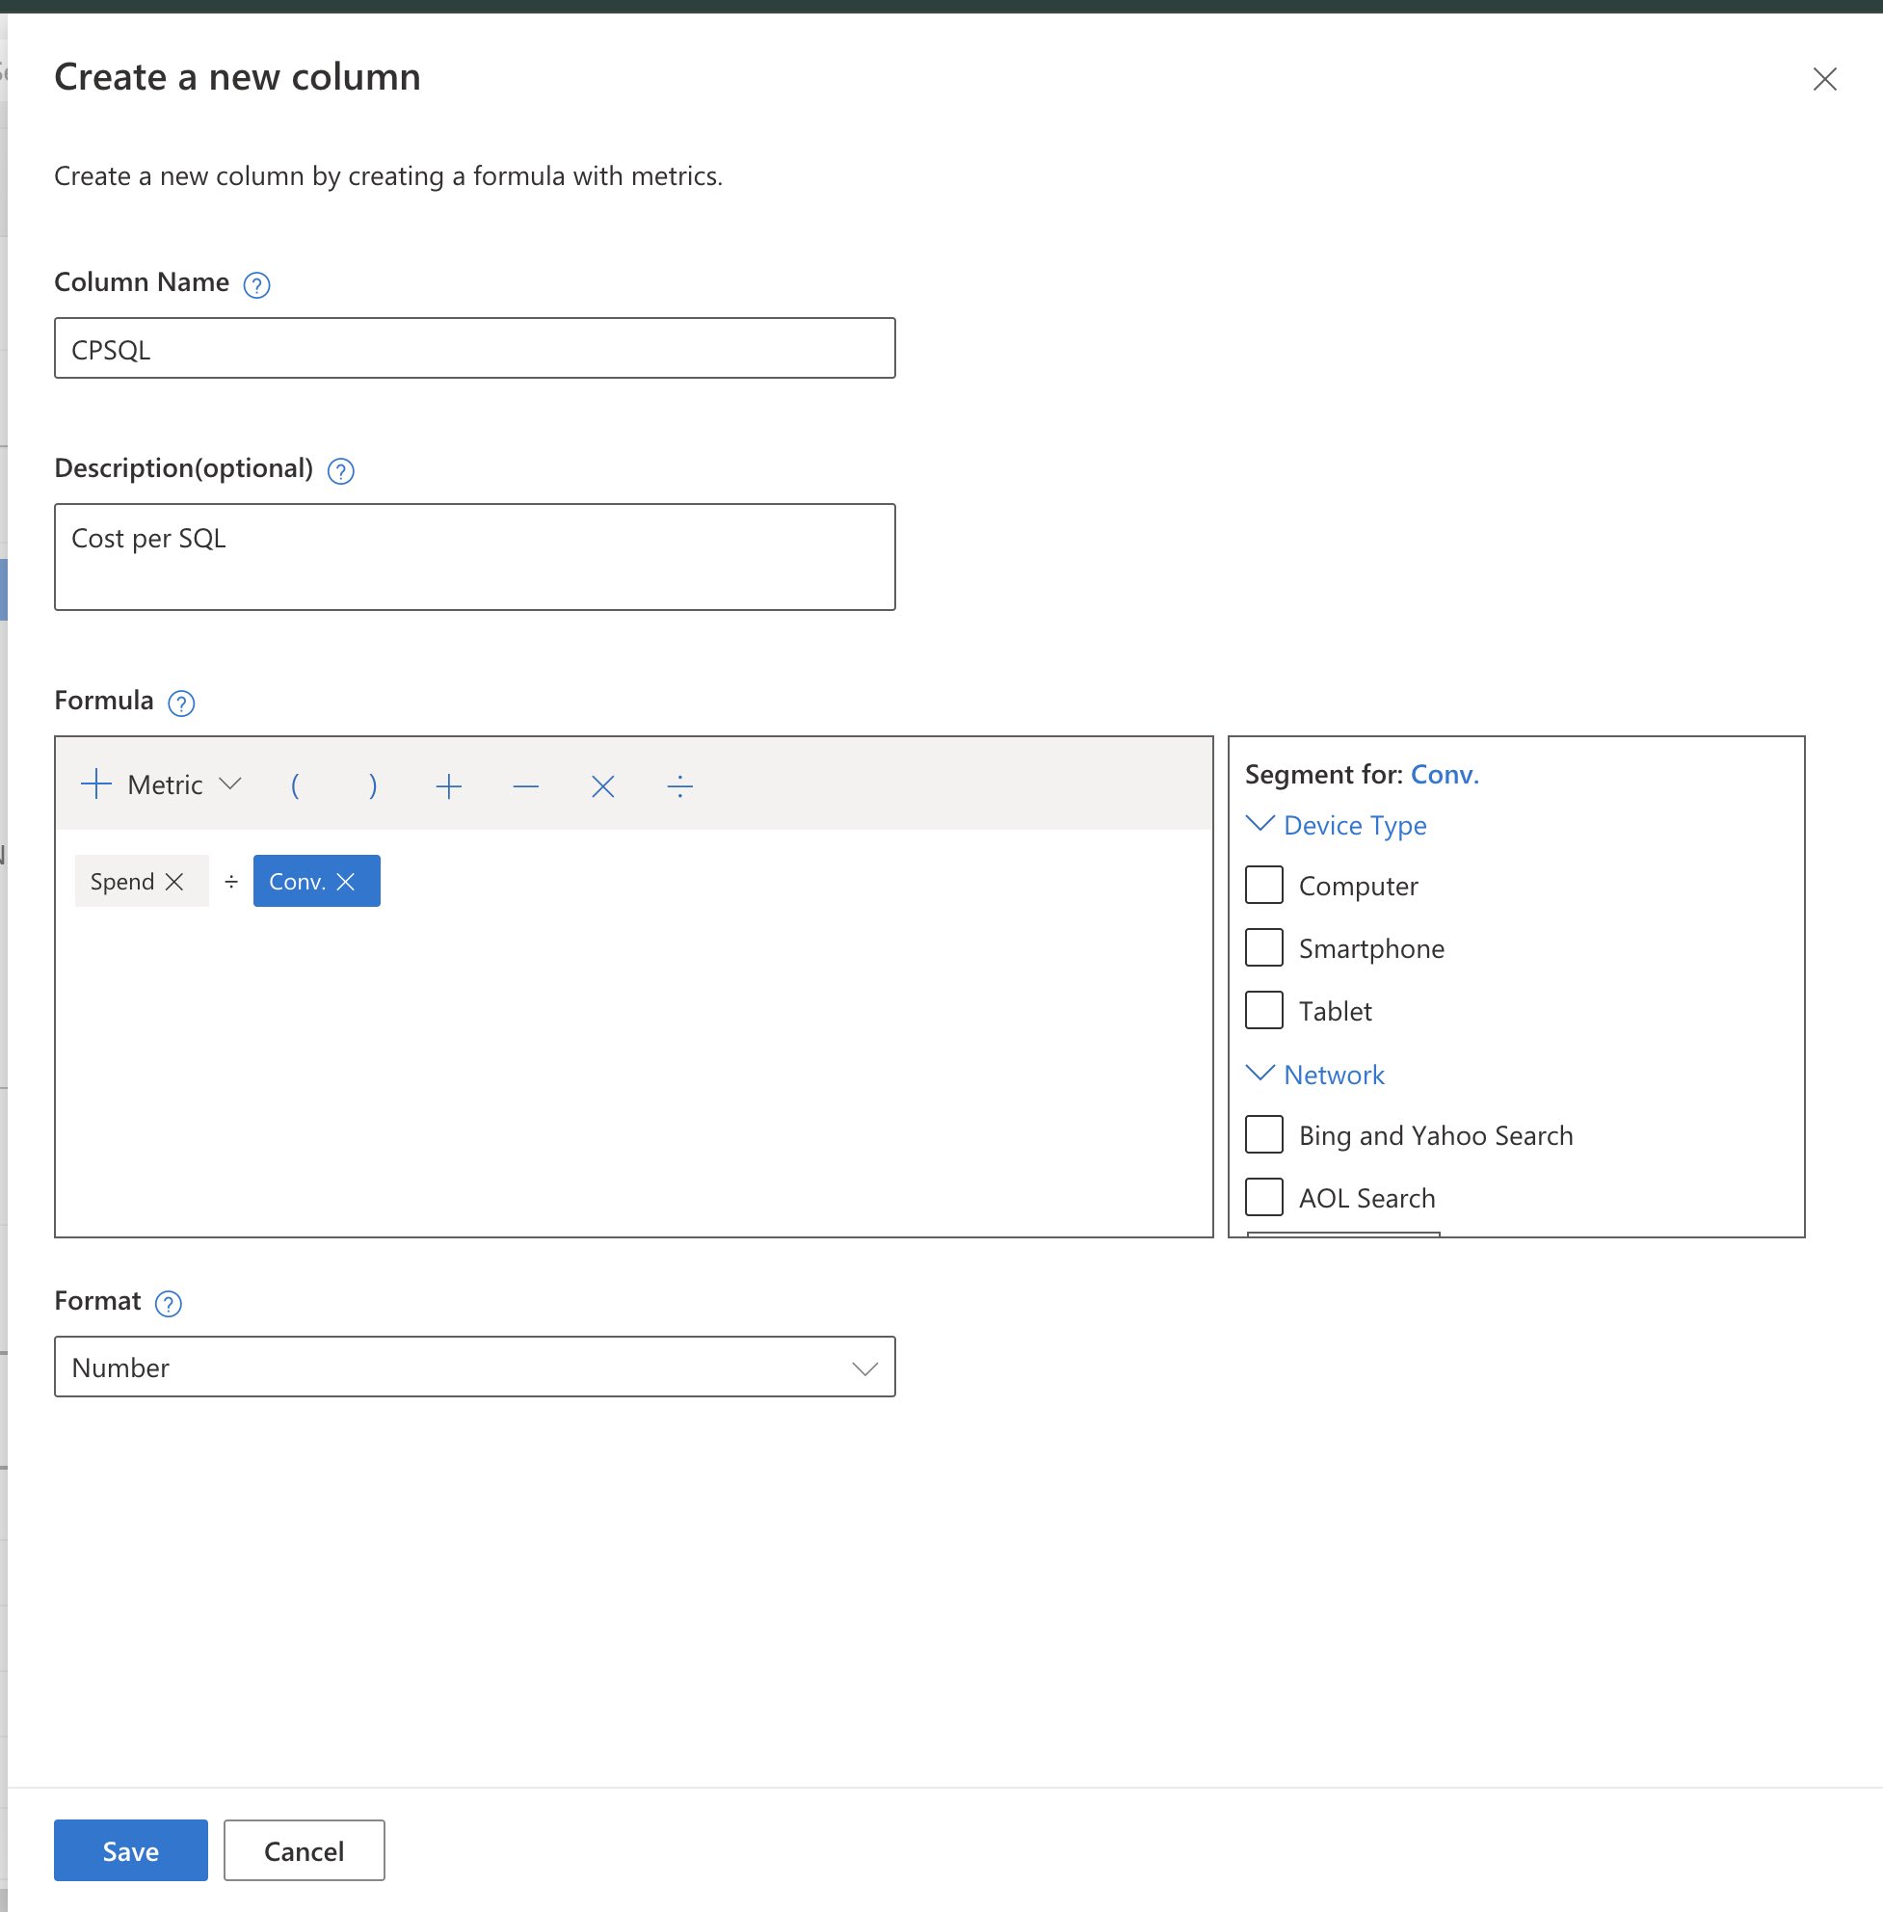Check the Computer device type box
The width and height of the screenshot is (1883, 1912).
pos(1263,886)
